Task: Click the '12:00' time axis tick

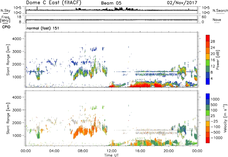Action: pyautogui.click(x=111, y=151)
